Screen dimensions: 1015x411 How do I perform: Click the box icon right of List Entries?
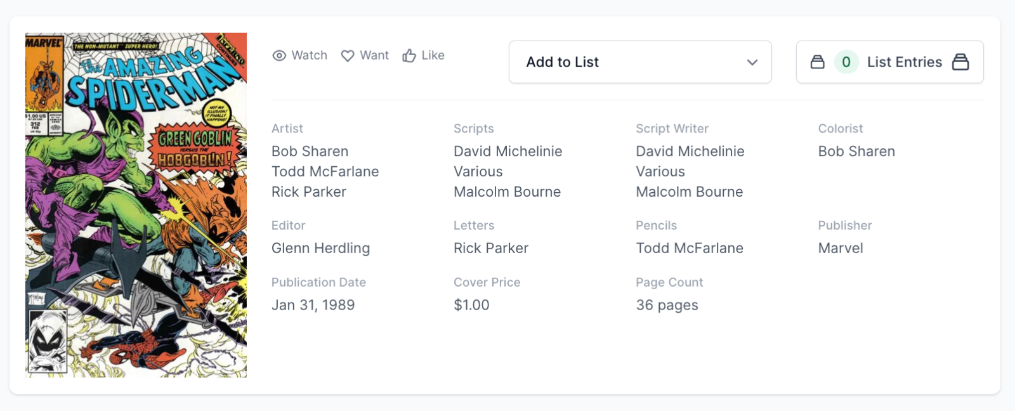960,62
